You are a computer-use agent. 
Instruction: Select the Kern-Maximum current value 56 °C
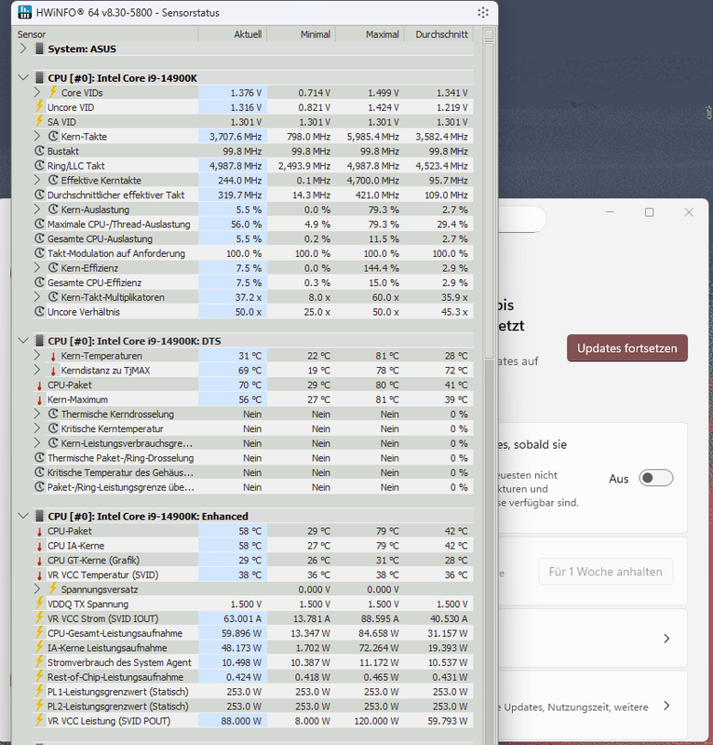click(249, 400)
